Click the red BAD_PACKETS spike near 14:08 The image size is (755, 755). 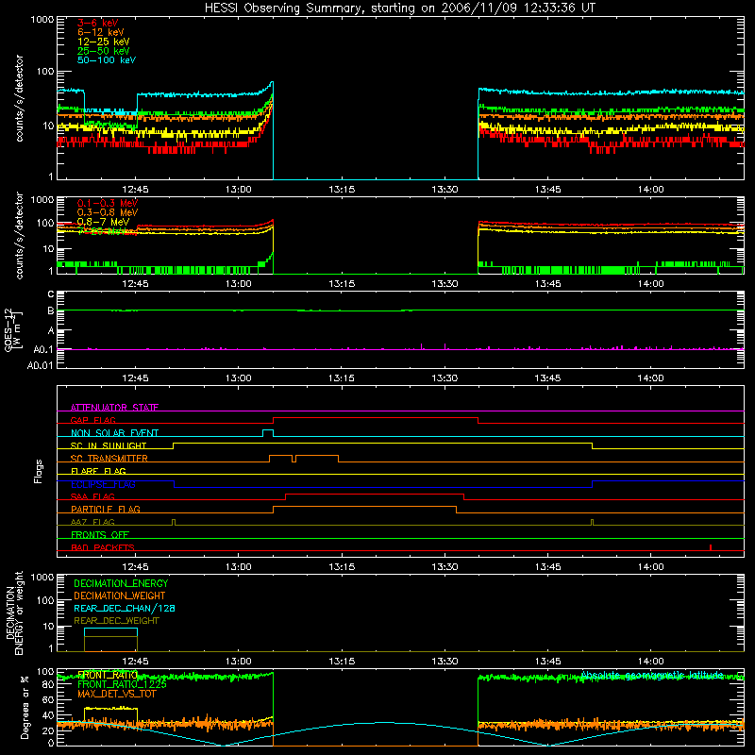click(x=711, y=547)
